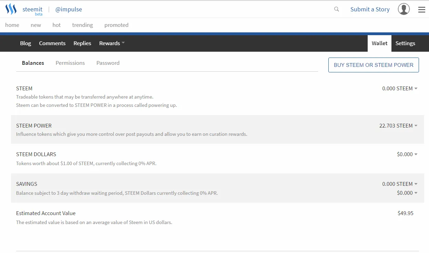This screenshot has height=253, width=429.
Task: Open the search magnifier icon
Action: click(x=337, y=9)
